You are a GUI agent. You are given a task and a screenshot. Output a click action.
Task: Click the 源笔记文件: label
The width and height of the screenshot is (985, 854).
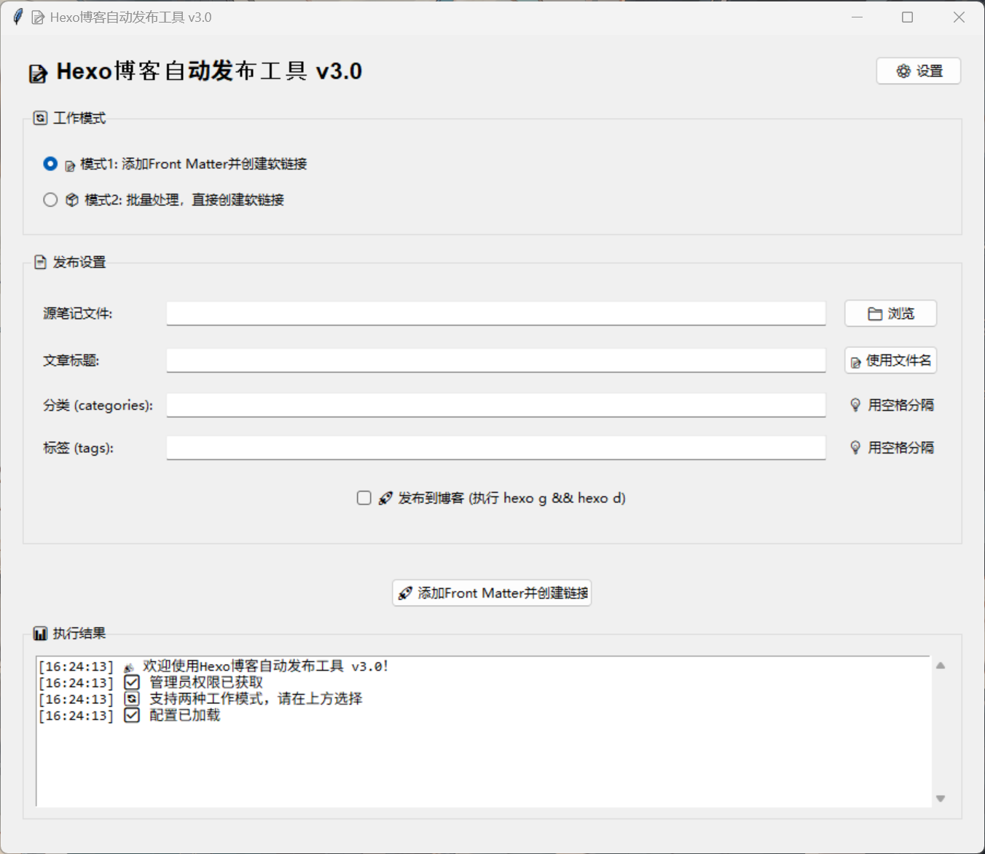pyautogui.click(x=78, y=313)
